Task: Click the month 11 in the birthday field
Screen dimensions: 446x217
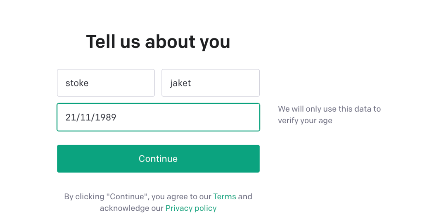Action: click(x=85, y=117)
